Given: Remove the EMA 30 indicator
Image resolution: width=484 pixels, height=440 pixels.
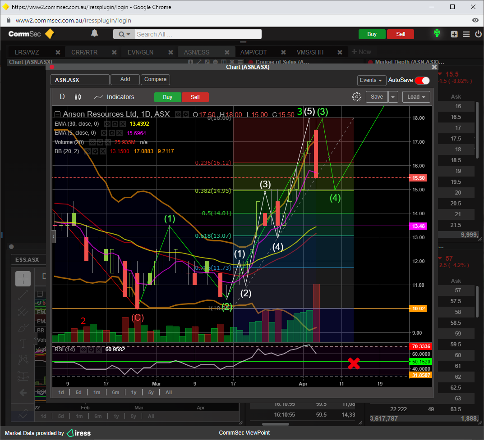Looking at the screenshot, I should 123,124.
